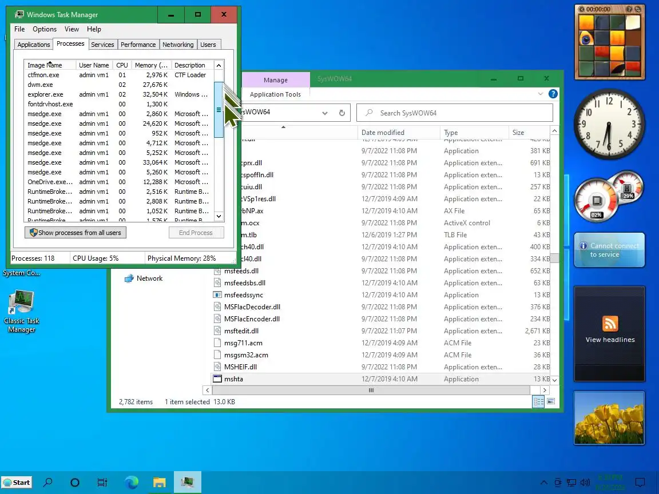The image size is (659, 494).
Task: Click View headlines in feed gadget
Action: [610, 340]
